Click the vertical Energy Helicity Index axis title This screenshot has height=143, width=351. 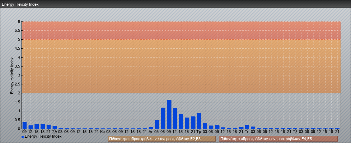(12, 75)
